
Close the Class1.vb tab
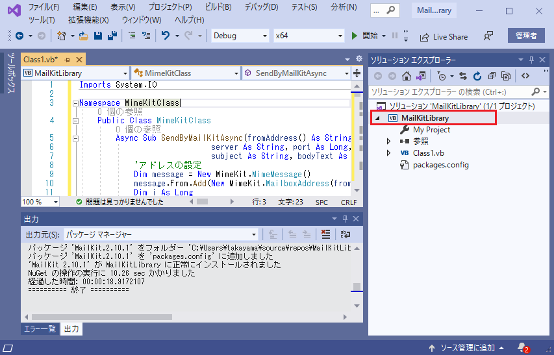click(79, 60)
